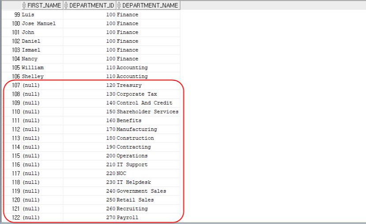This screenshot has height=224, width=366.
Task: Select the cell 'Luis'
Action: pyautogui.click(x=42, y=15)
